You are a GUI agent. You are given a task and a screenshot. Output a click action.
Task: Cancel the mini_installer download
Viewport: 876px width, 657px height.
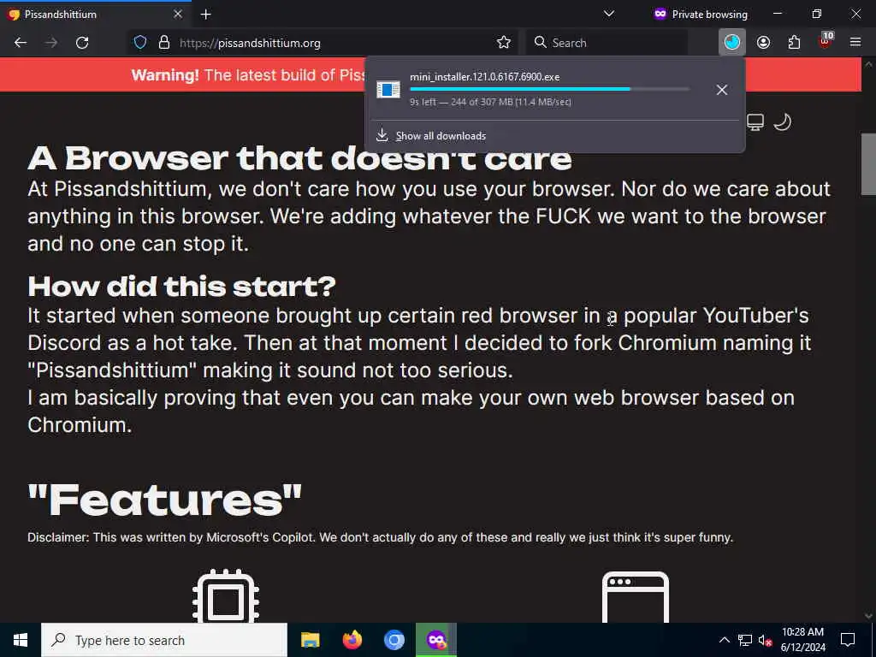pyautogui.click(x=722, y=89)
